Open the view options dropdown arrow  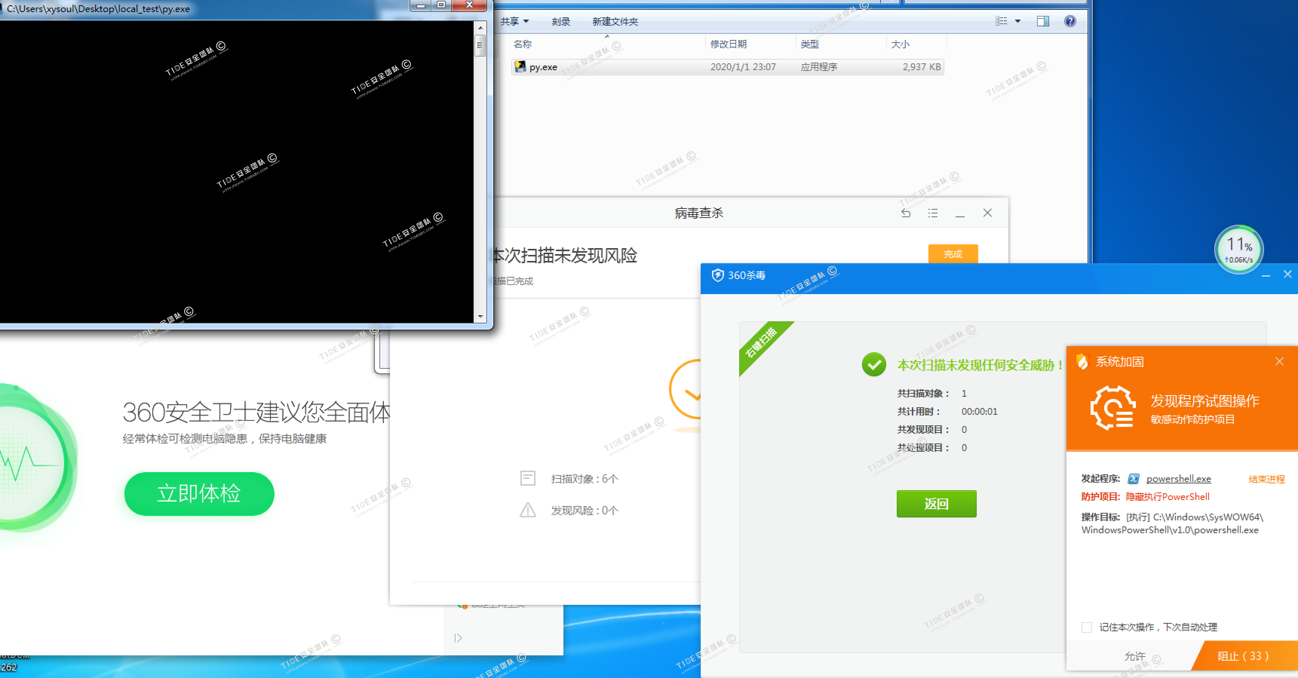pyautogui.click(x=1018, y=21)
